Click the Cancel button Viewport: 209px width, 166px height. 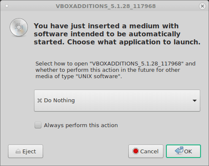coord(146,151)
